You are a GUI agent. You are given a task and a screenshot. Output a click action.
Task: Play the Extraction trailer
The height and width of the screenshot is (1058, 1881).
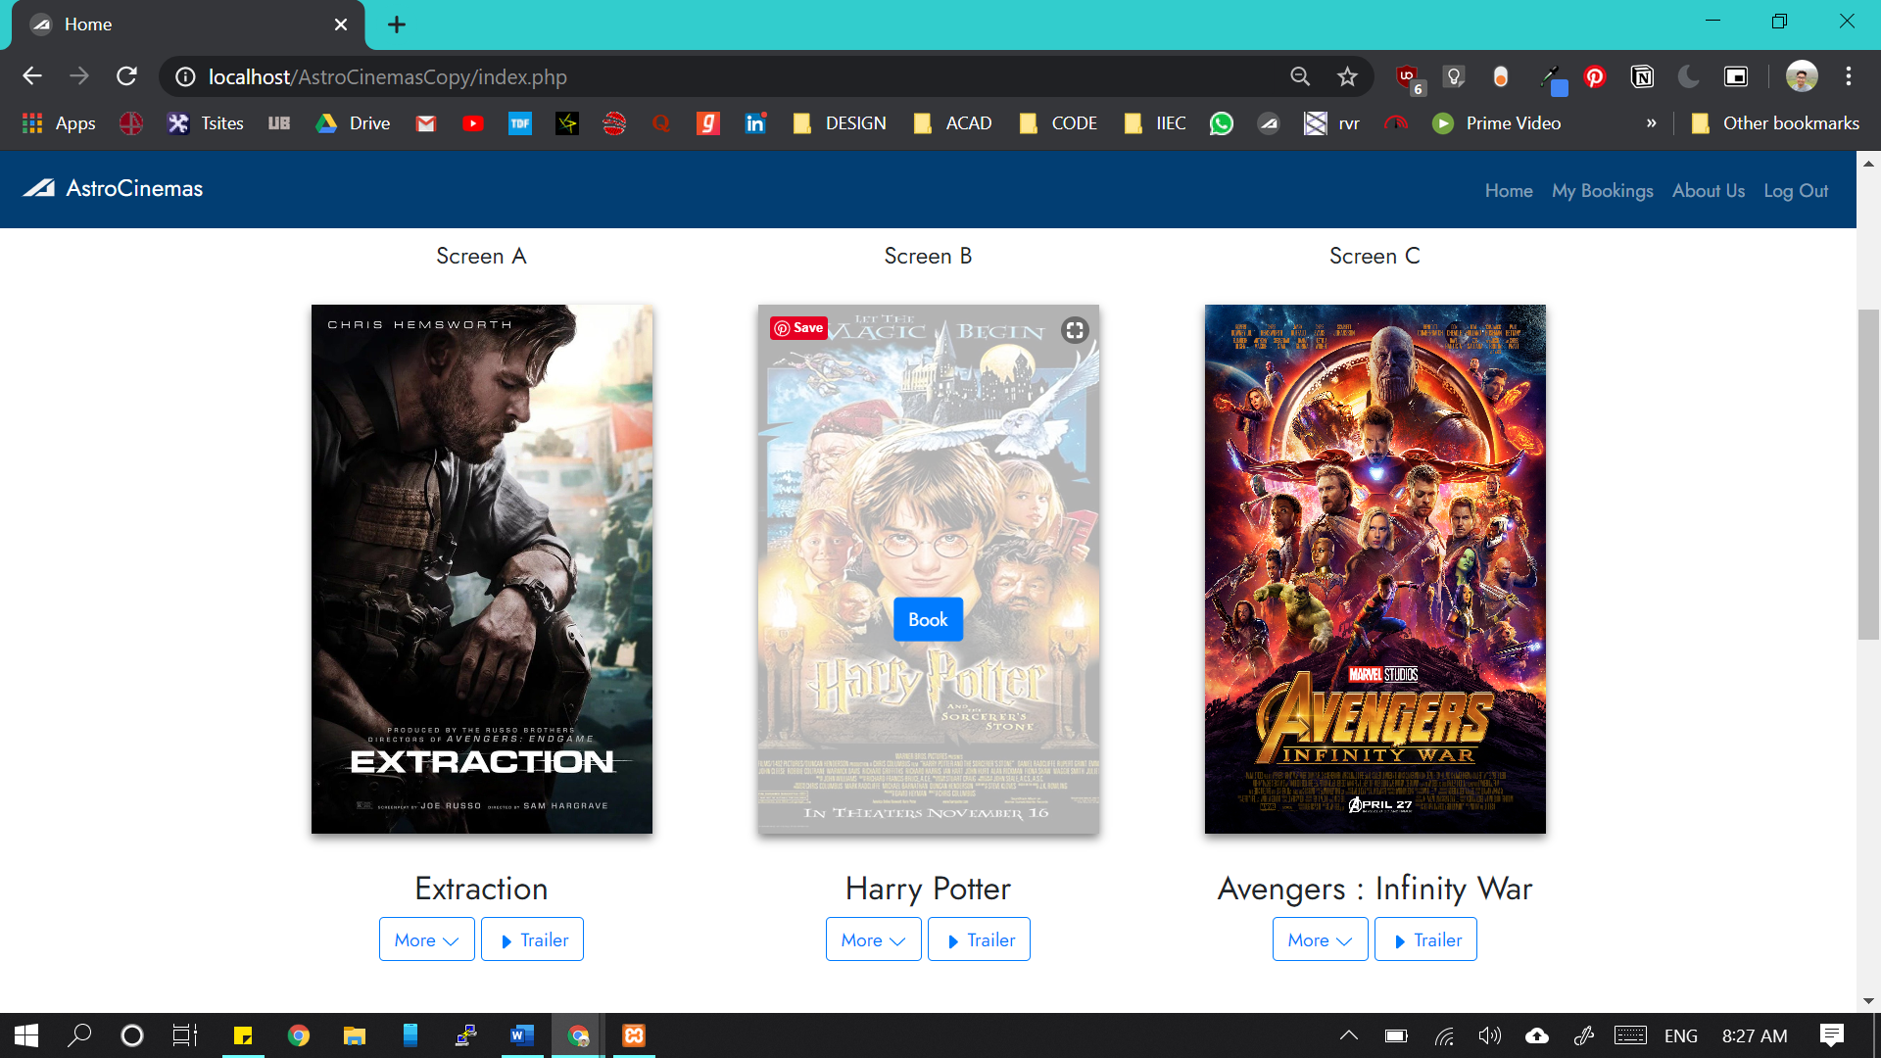[x=532, y=939]
